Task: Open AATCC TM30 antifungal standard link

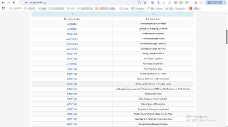Action: [72, 89]
